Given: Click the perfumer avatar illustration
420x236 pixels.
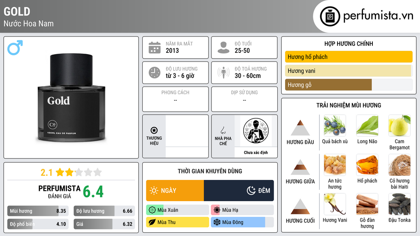Looking at the screenshot, I should tap(256, 131).
